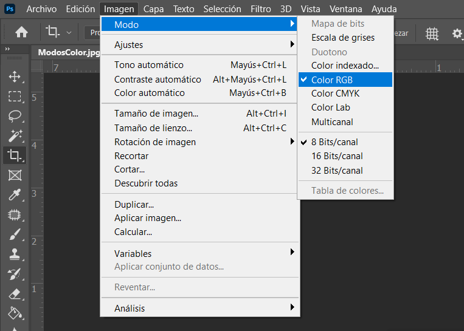The width and height of the screenshot is (464, 331).
Task: Switch the image mode to Color CMYK
Action: [335, 94]
